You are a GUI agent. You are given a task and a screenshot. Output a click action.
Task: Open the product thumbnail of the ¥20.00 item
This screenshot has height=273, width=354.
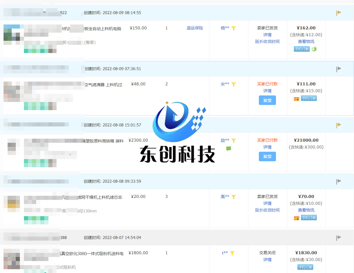12,204
